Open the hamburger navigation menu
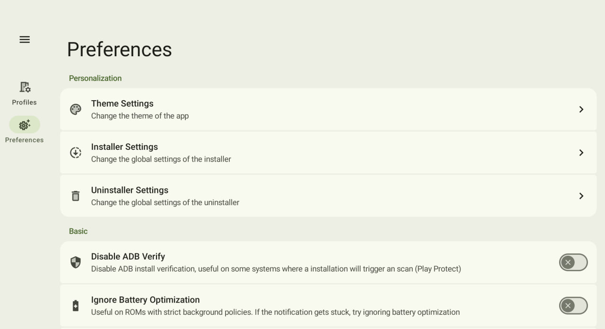605x329 pixels. (x=24, y=39)
